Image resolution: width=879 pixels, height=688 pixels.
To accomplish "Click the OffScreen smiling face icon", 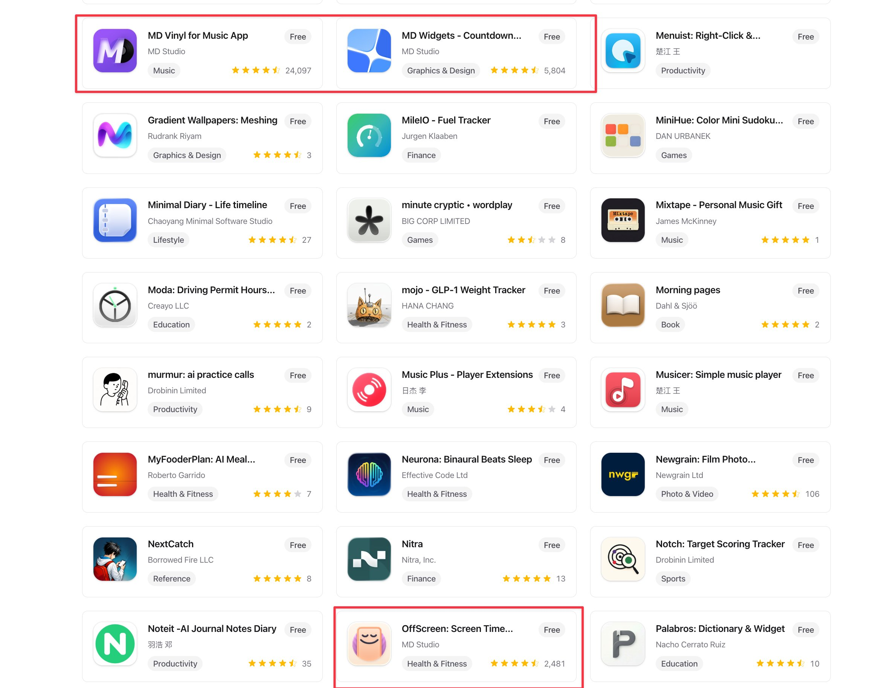I will click(x=369, y=644).
